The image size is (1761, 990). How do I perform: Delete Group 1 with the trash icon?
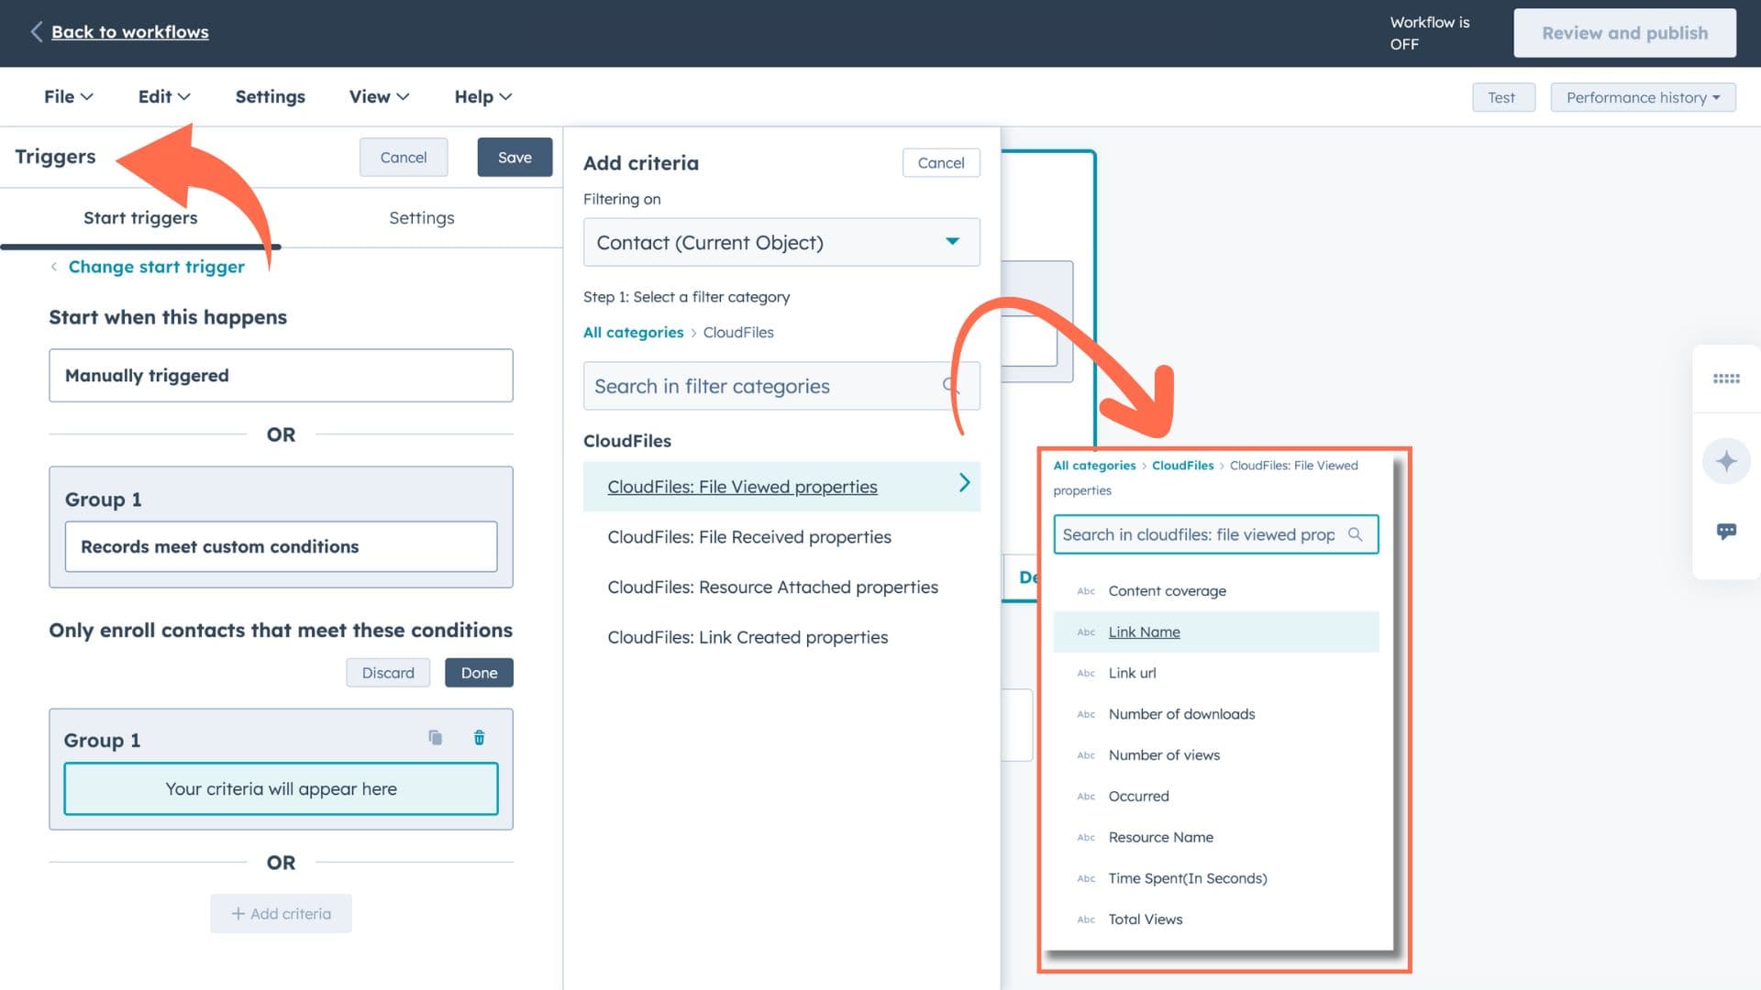pyautogui.click(x=479, y=738)
